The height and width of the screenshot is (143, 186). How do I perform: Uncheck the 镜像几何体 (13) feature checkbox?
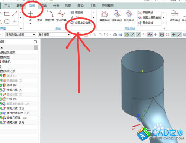(1, 118)
